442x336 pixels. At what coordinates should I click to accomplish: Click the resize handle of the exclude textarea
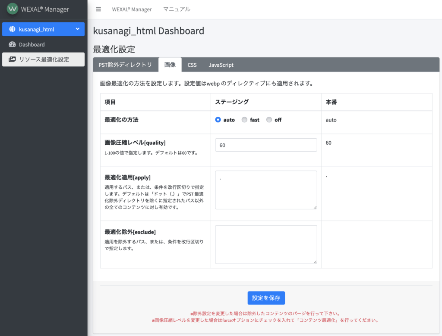[x=315, y=262]
